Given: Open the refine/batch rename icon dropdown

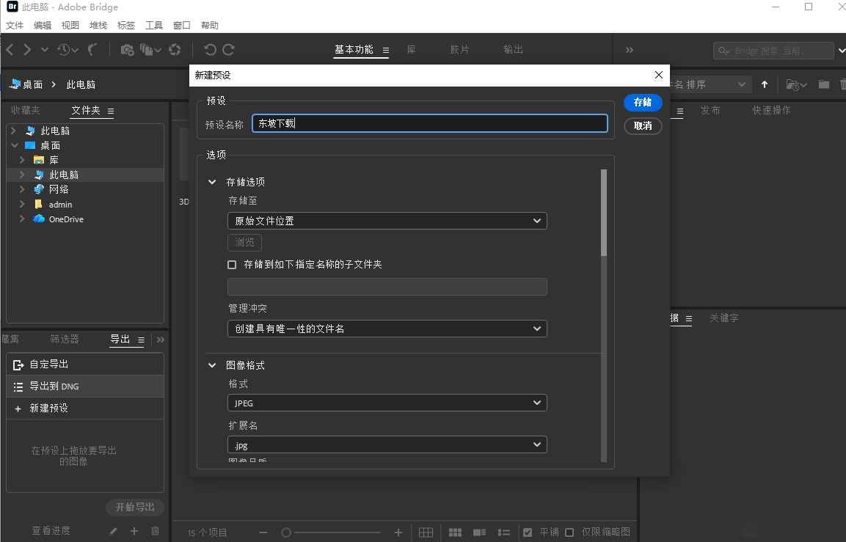Looking at the screenshot, I should coord(150,50).
